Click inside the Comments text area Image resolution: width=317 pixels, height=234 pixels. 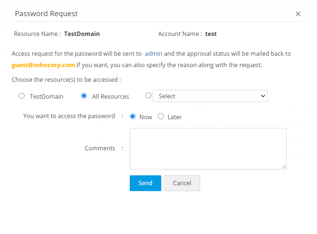[208, 149]
